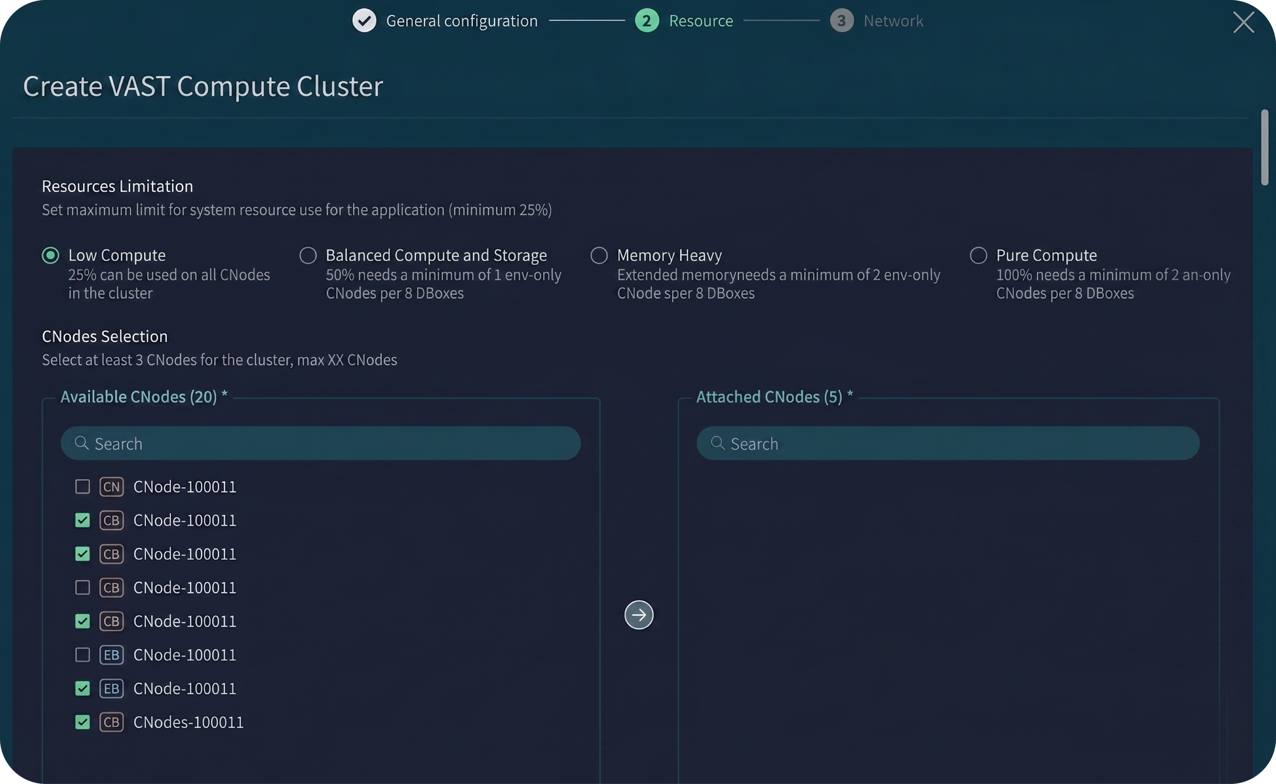1276x784 pixels.
Task: Click the CNodes-100011 row label
Action: point(188,722)
